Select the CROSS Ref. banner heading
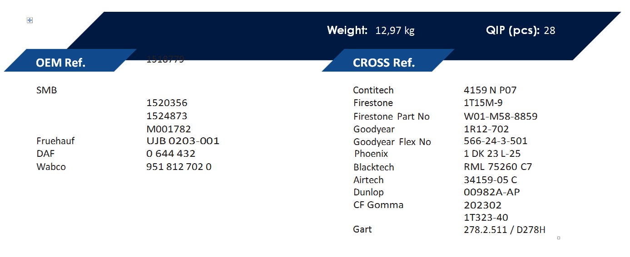The height and width of the screenshot is (257, 630). 384,63
